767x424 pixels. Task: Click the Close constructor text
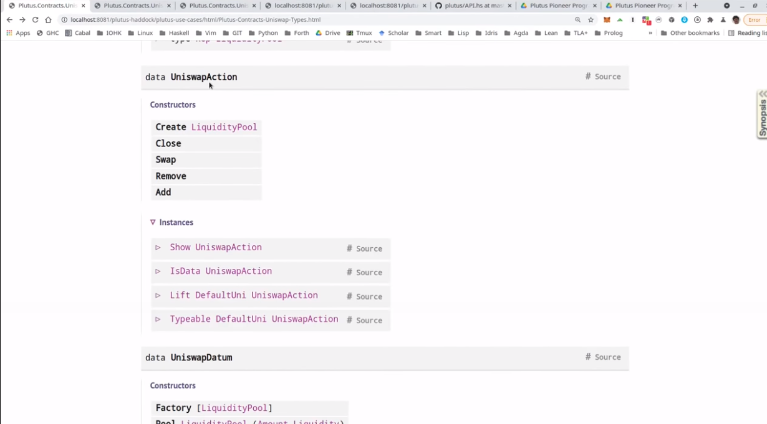[168, 143]
